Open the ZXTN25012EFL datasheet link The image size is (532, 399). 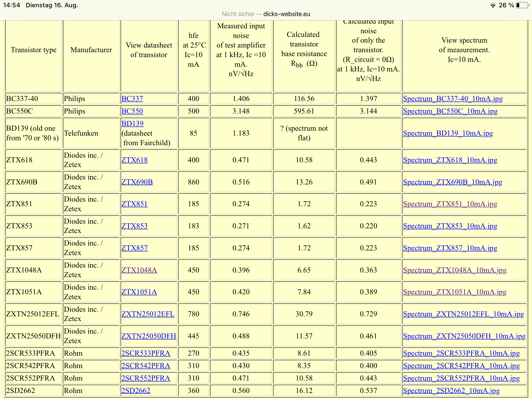(x=148, y=314)
